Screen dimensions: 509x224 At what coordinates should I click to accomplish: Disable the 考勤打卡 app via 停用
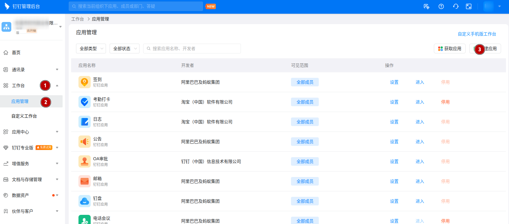(x=445, y=102)
